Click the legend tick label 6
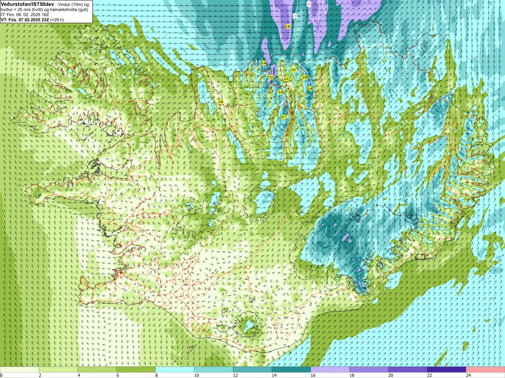 (118, 375)
